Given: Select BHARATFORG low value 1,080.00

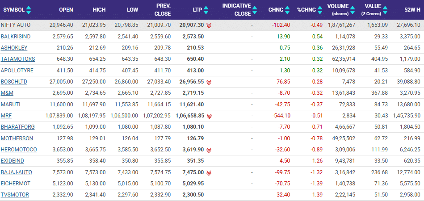Looking at the screenshot, I should pyautogui.click(x=128, y=127).
